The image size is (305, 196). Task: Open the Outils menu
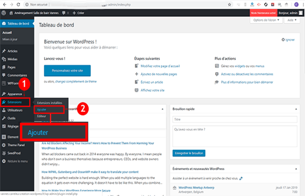coord(11,118)
